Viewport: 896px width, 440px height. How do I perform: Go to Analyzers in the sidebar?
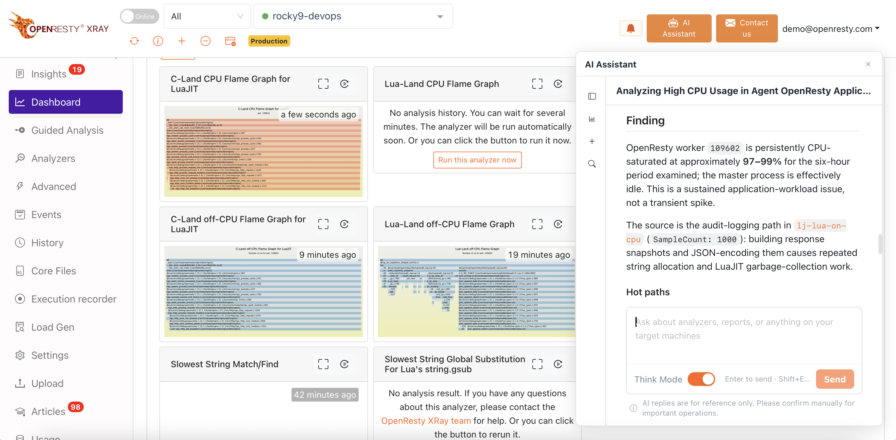click(x=66, y=158)
